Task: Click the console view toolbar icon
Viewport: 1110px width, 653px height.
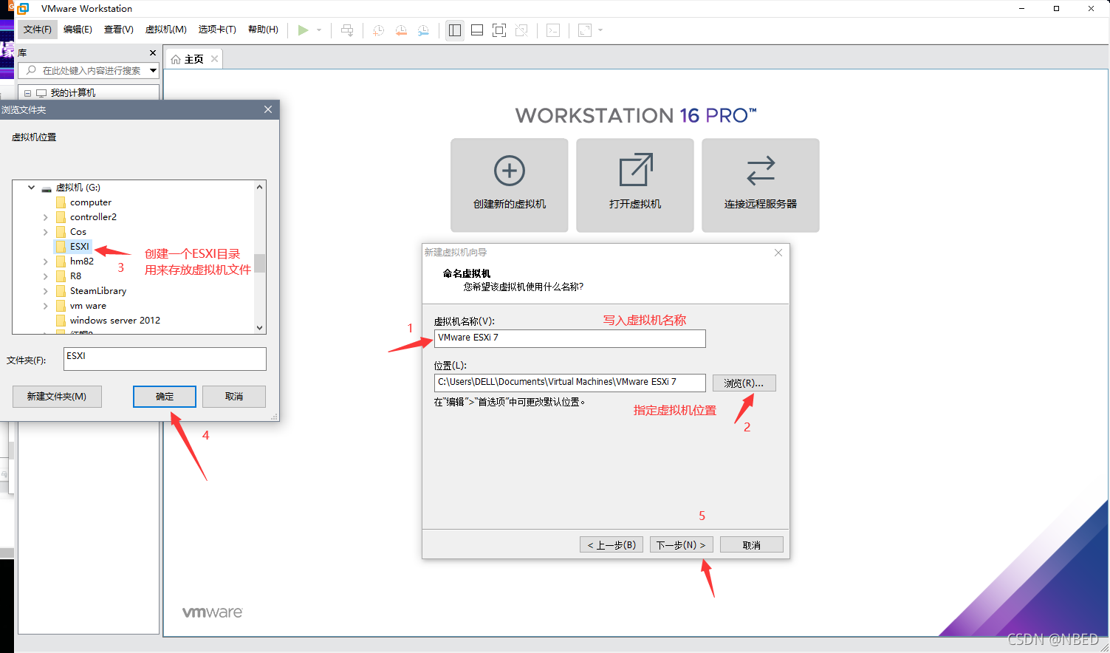Action: (x=553, y=30)
